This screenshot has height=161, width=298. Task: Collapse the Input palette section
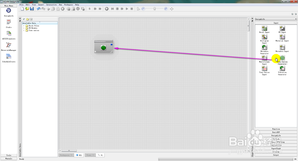pos(276,23)
